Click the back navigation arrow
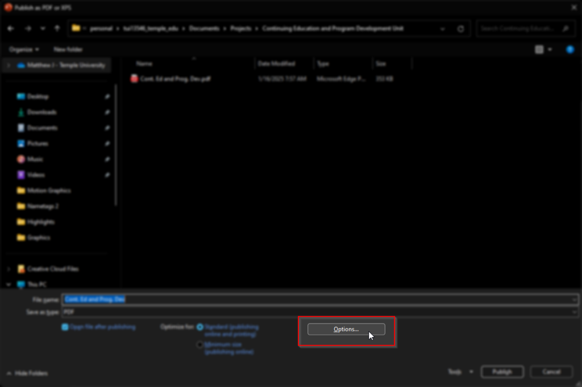The width and height of the screenshot is (582, 387). [10, 28]
